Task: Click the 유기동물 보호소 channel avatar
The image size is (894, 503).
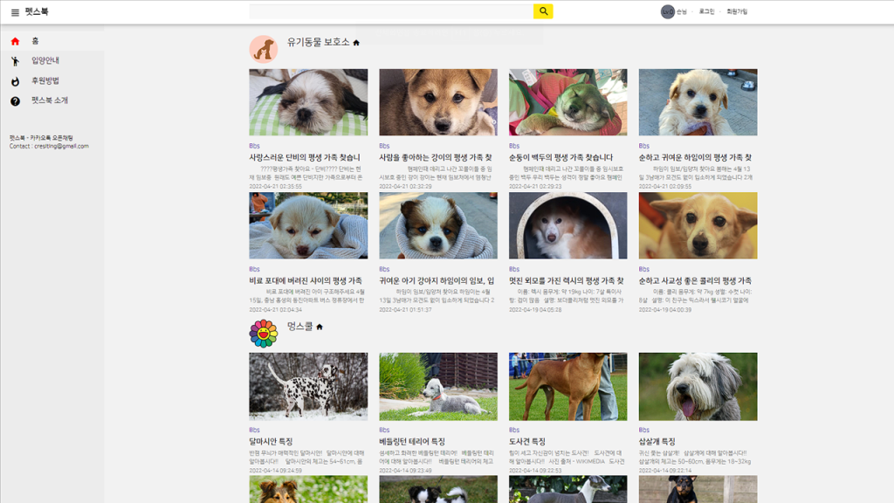Action: [263, 49]
